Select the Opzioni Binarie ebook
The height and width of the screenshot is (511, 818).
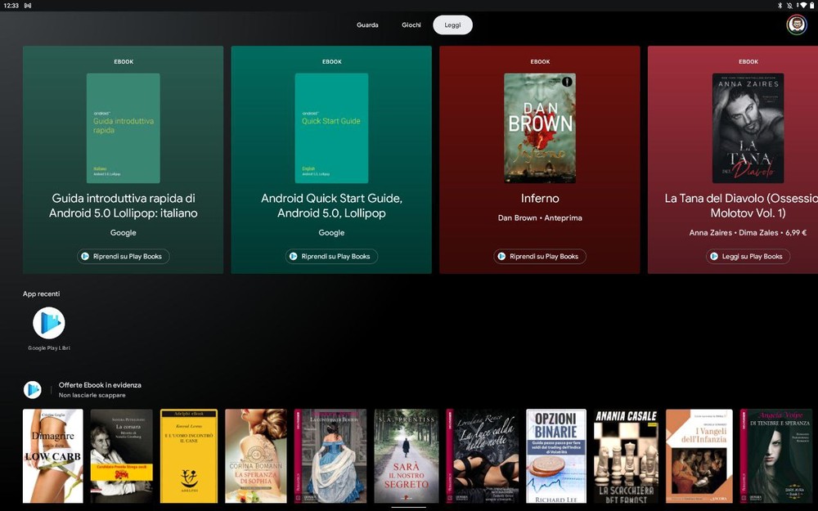[x=556, y=455]
